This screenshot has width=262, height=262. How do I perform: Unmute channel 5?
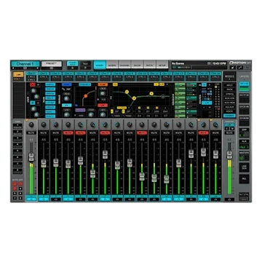point(80,133)
